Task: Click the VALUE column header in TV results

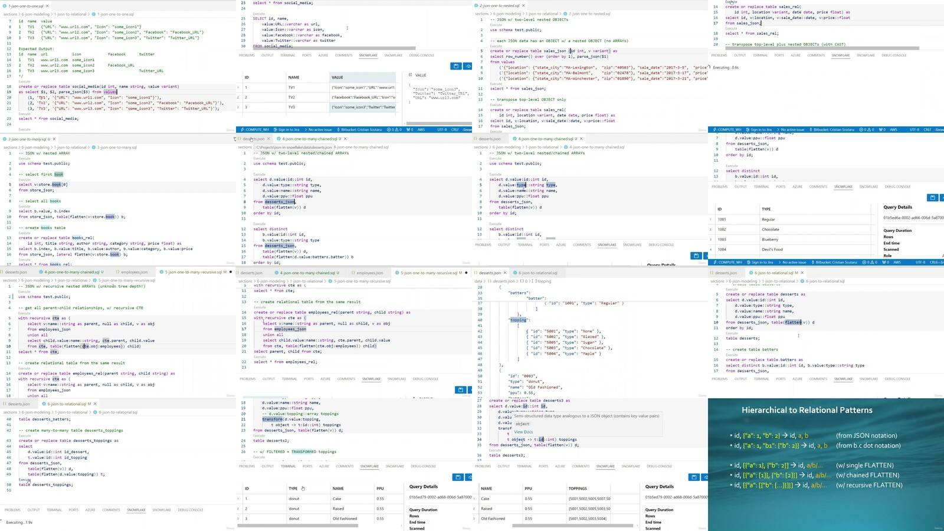Action: click(x=337, y=77)
